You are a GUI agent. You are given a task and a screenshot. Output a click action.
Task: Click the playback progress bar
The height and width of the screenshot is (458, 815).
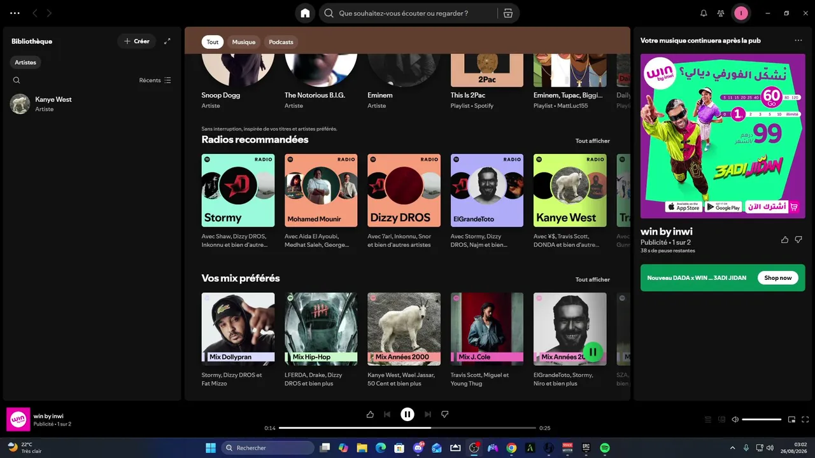coord(407,428)
